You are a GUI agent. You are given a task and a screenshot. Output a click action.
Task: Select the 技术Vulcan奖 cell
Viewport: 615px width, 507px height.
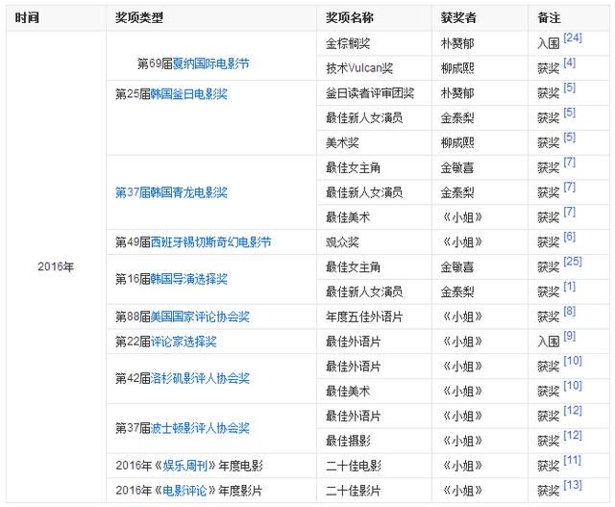pos(374,68)
